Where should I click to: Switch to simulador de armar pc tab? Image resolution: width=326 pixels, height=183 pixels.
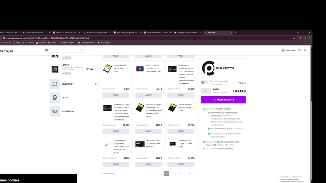pos(157,33)
